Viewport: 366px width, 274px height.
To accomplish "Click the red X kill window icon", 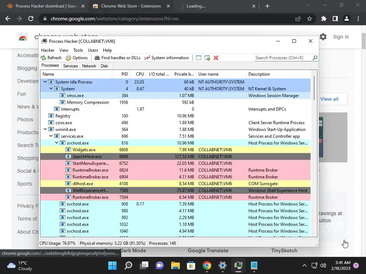I will (x=216, y=58).
